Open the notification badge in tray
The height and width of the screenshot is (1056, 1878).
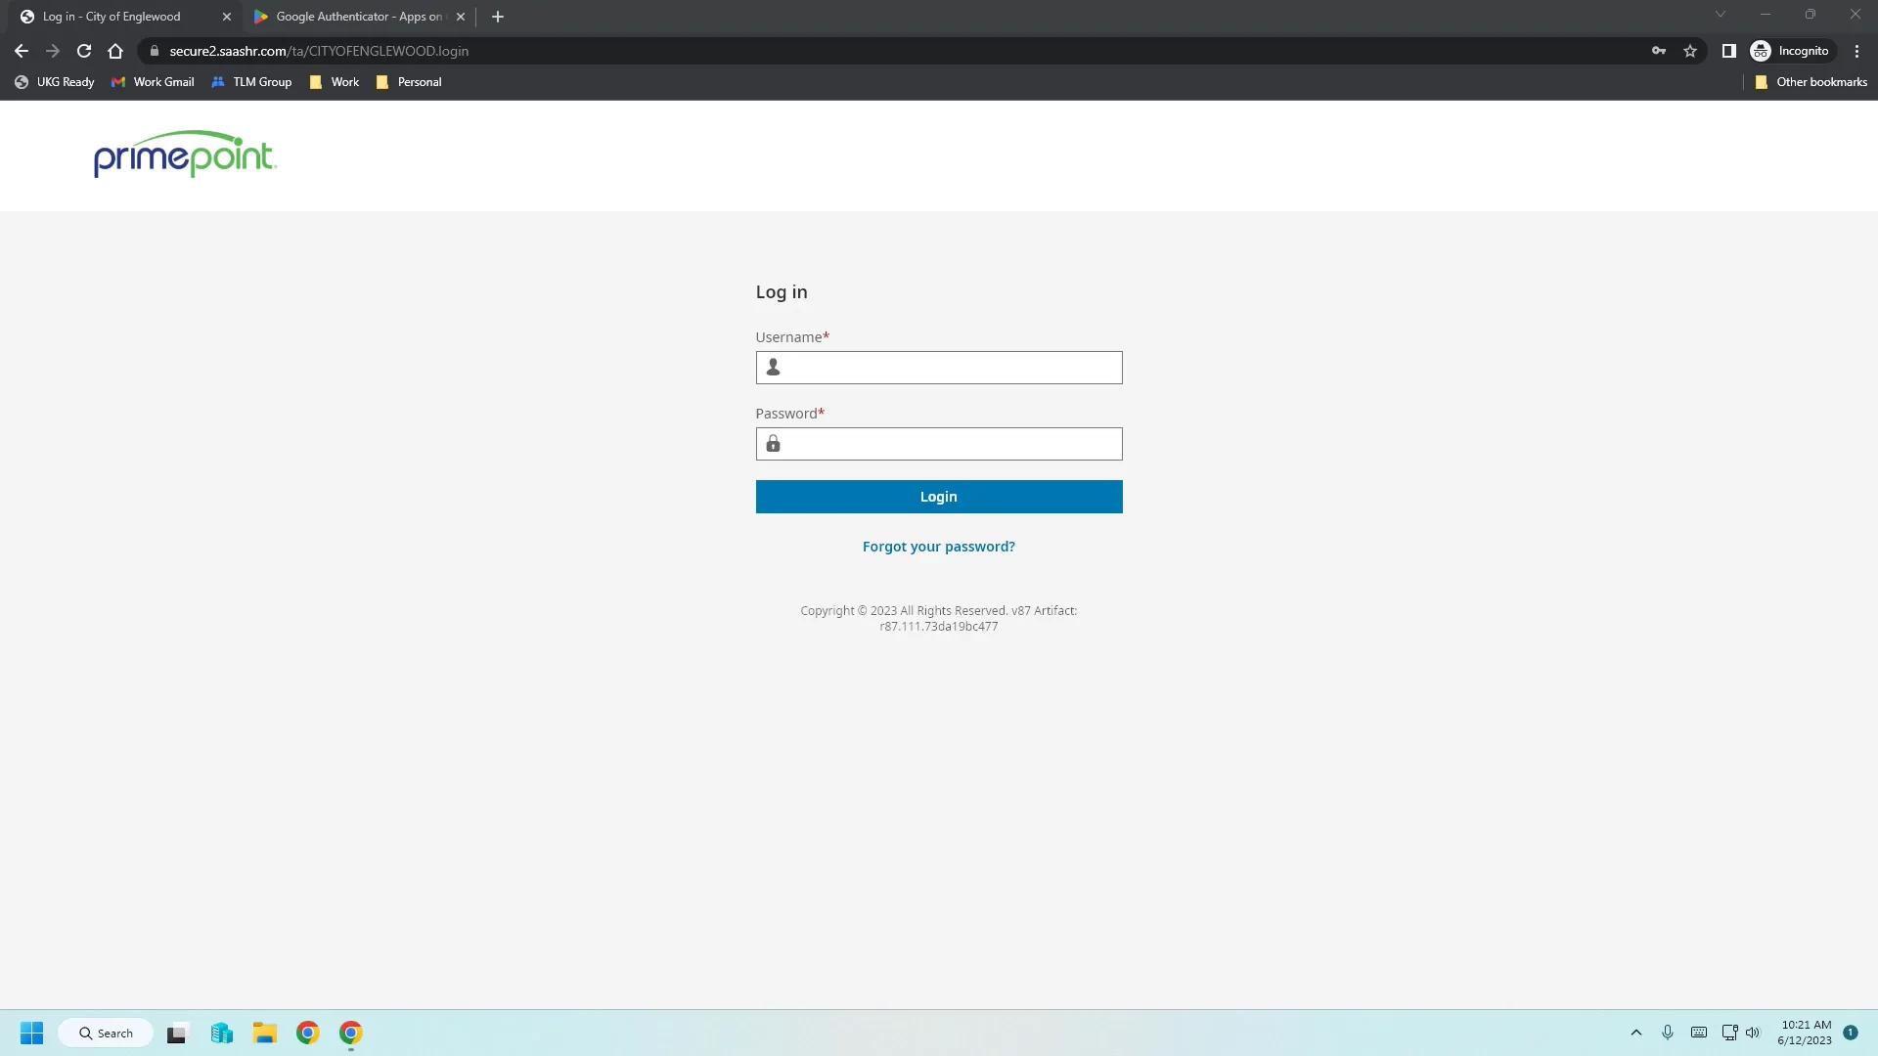click(x=1851, y=1033)
